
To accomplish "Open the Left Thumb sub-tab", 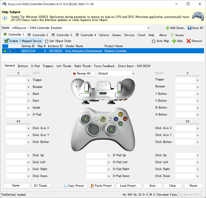I will point(64,66).
